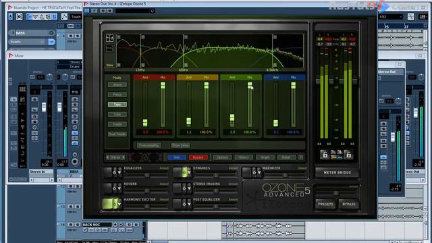Click the red Bypass button in Ozone
Screen dimensions: 432x243
[x=198, y=157]
